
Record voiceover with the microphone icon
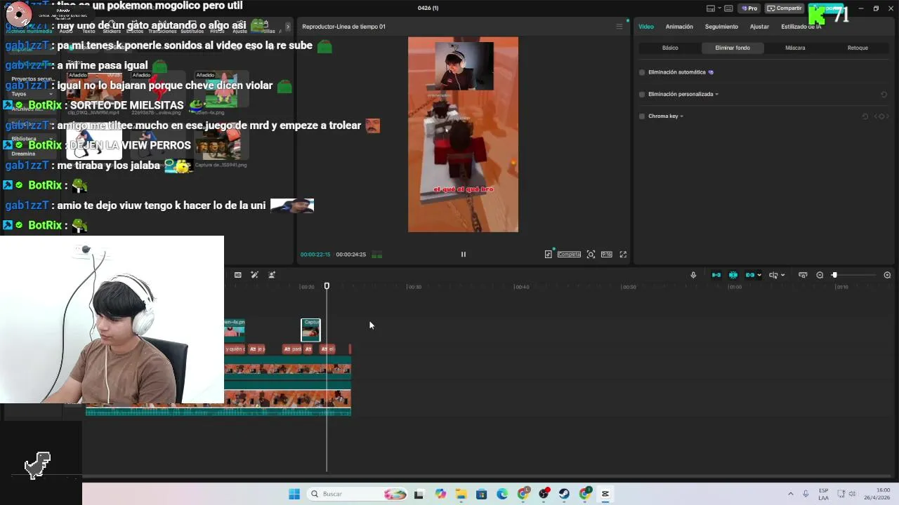693,275
